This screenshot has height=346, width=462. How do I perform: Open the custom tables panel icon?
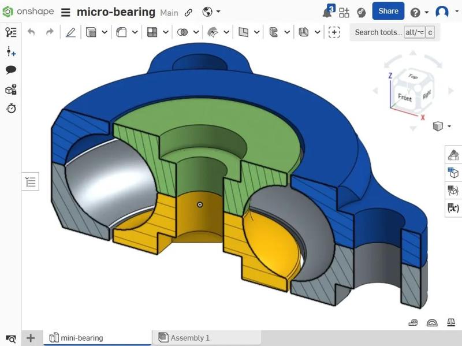coord(453,190)
